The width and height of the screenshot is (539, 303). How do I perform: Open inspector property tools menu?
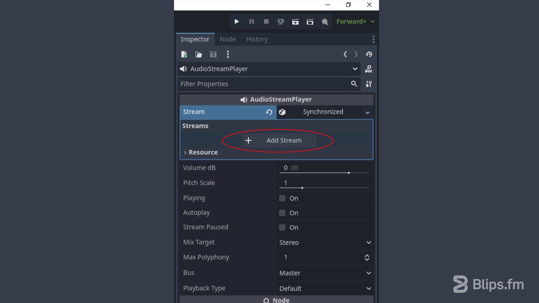coord(369,84)
